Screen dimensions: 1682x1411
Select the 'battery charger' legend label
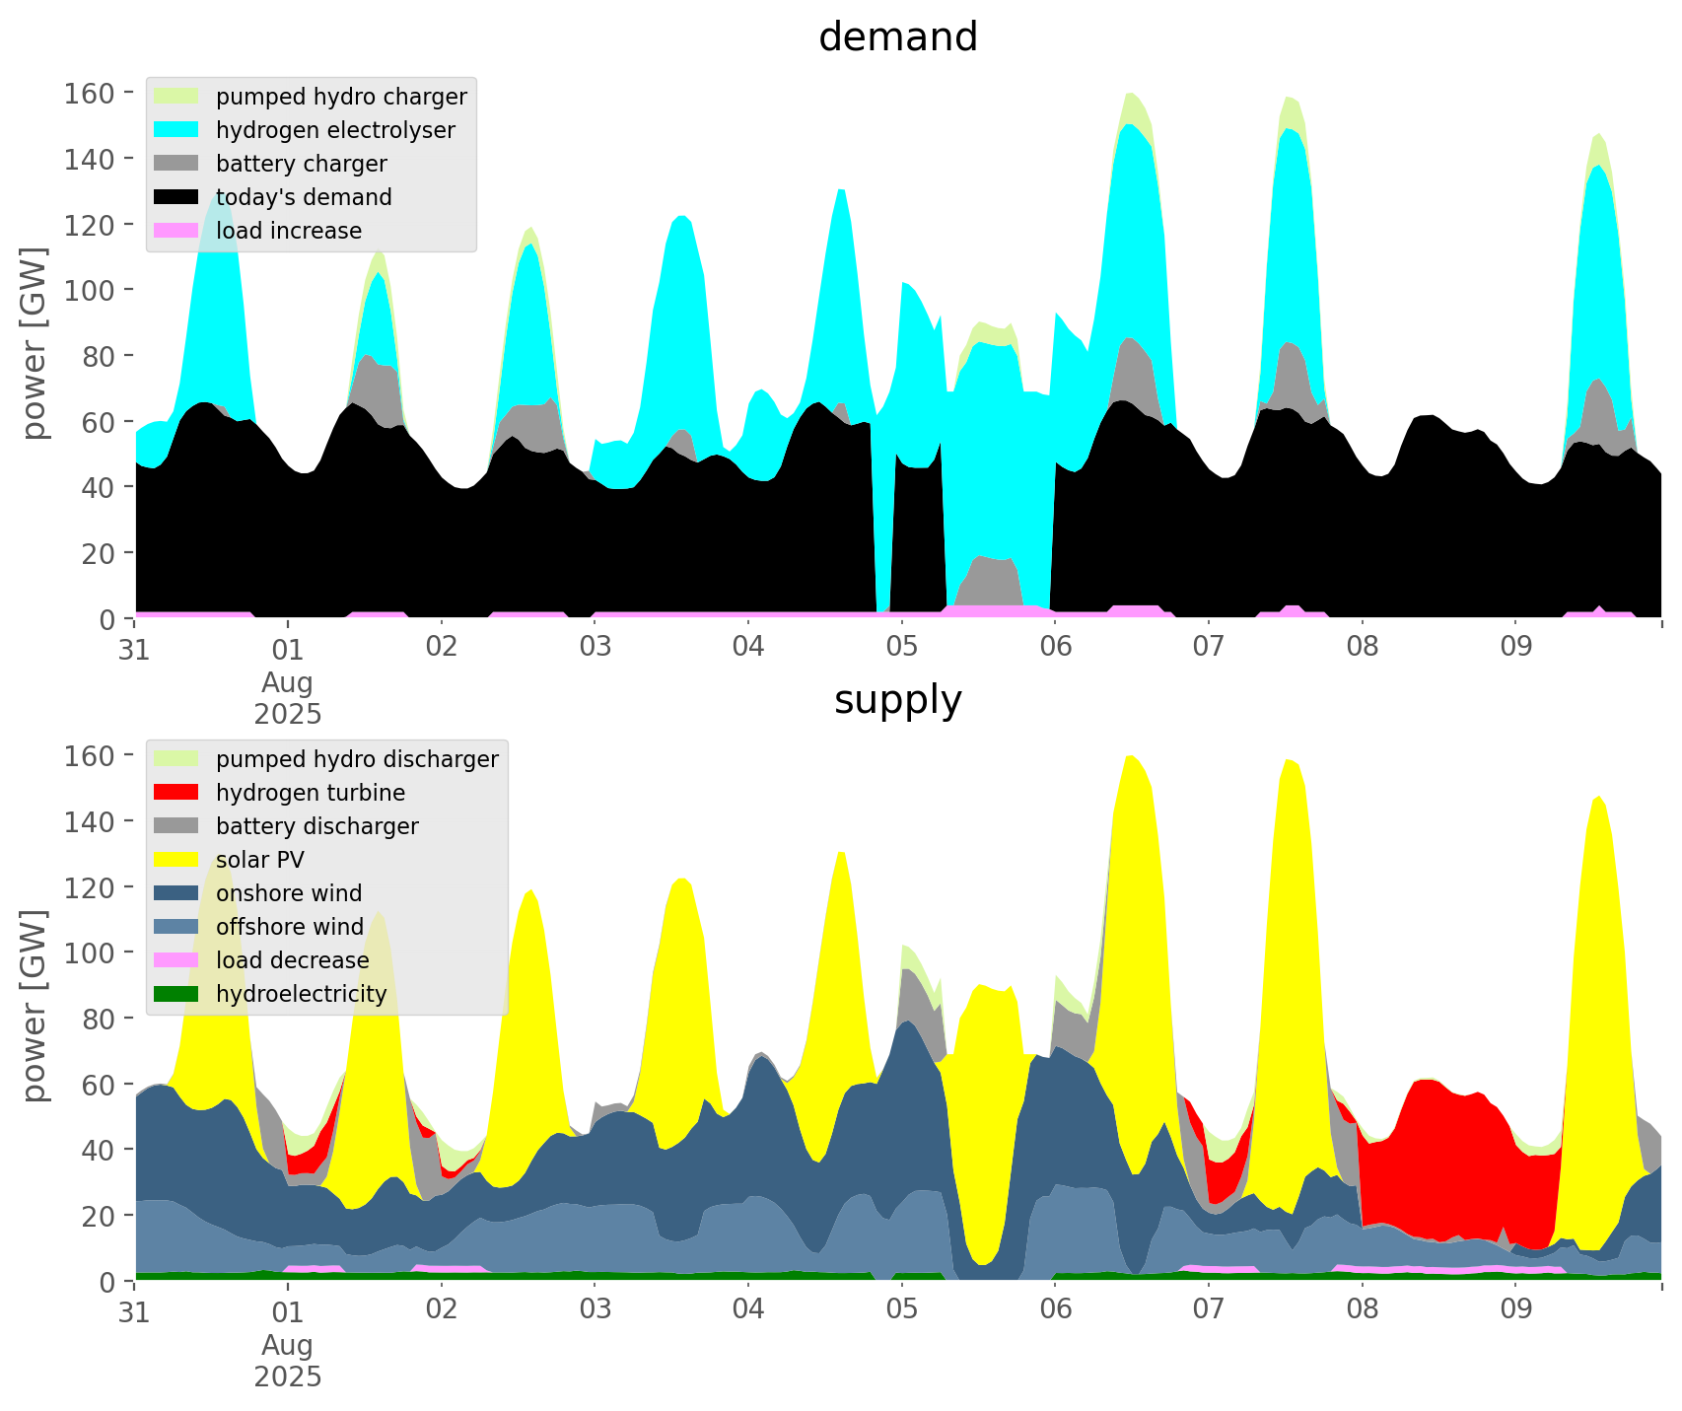(302, 164)
